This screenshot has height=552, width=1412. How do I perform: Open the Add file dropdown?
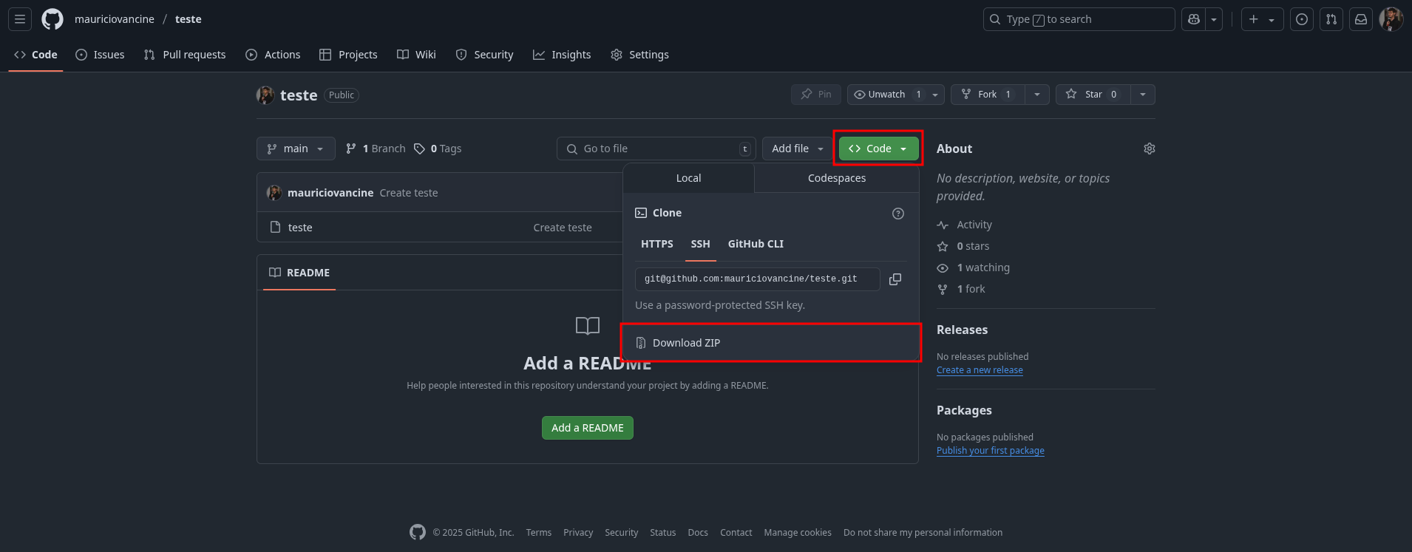point(797,149)
